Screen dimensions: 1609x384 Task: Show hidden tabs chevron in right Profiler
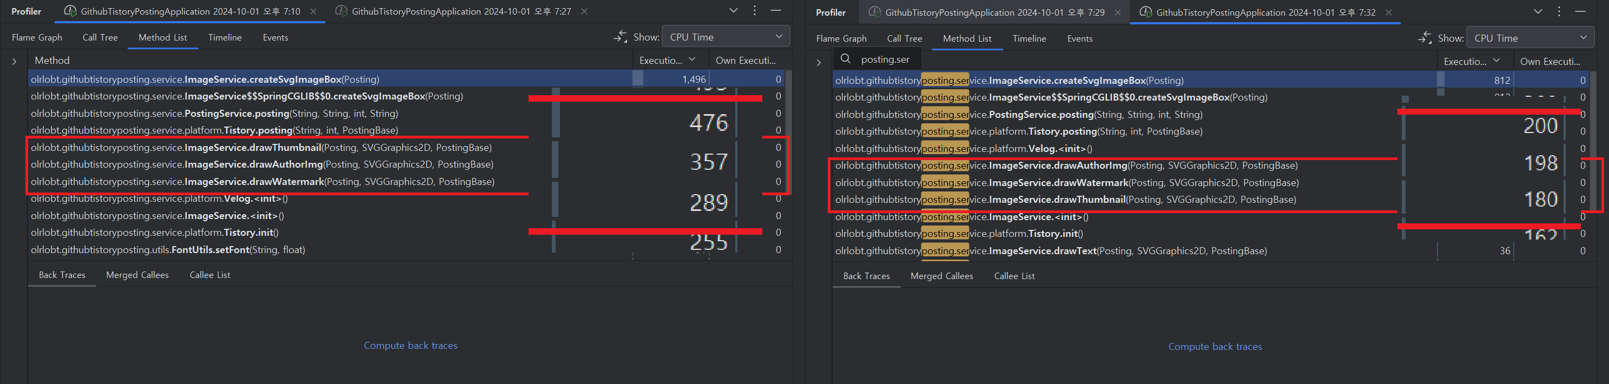pos(1539,12)
